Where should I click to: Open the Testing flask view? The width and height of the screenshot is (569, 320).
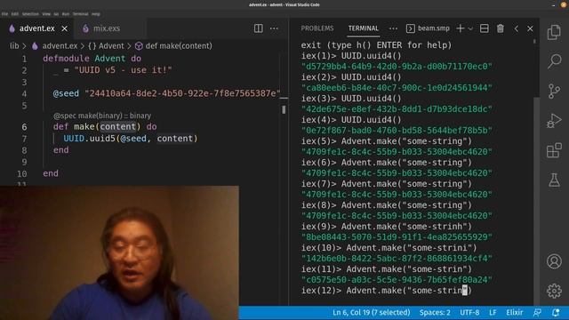(554, 180)
